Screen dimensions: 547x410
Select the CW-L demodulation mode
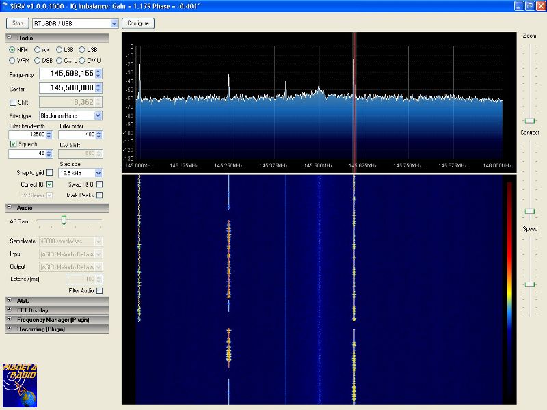click(59, 60)
